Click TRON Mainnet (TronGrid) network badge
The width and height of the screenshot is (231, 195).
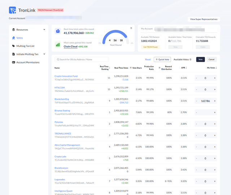click(x=51, y=10)
